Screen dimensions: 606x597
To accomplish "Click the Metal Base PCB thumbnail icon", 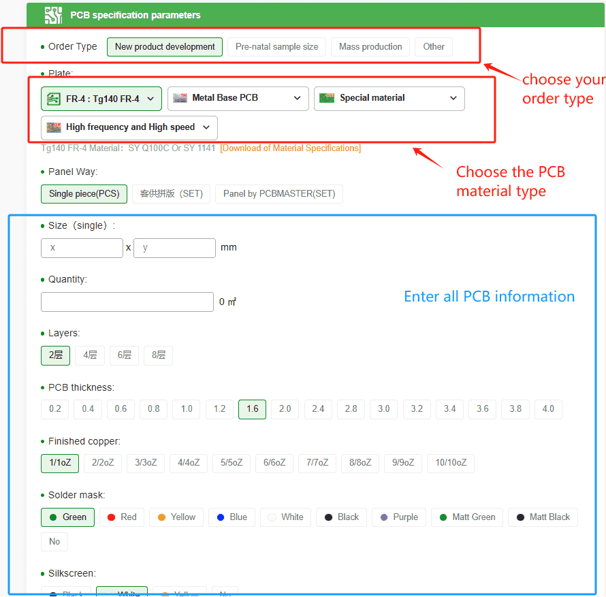I will [x=180, y=98].
